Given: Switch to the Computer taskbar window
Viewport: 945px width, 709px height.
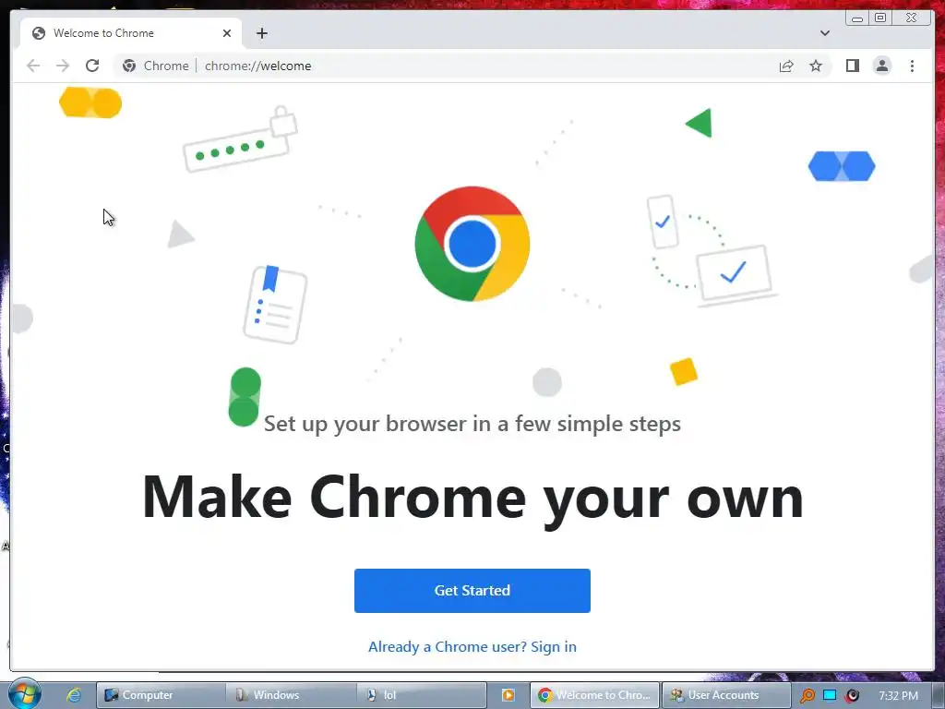Looking at the screenshot, I should (161, 695).
